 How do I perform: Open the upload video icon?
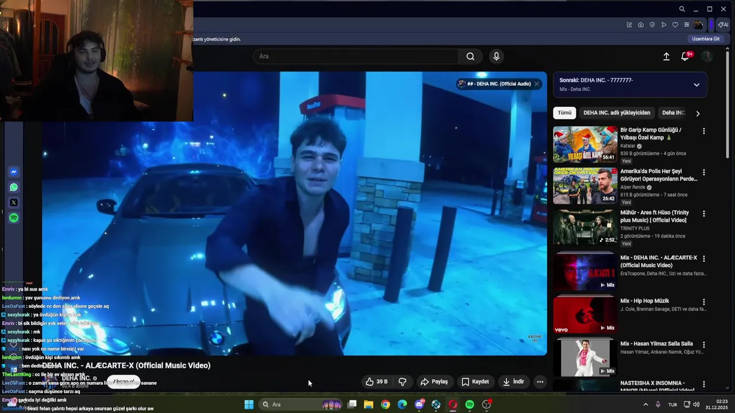coord(666,56)
